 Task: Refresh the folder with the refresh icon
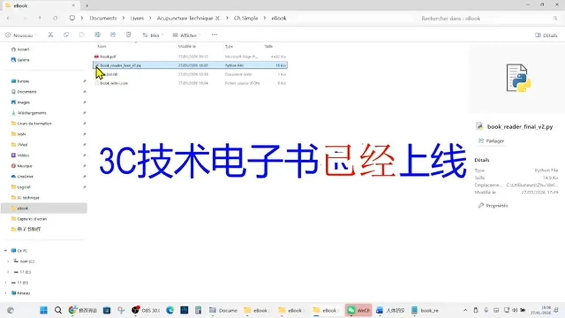click(55, 18)
